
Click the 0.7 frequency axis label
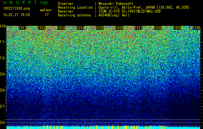click(3, 106)
